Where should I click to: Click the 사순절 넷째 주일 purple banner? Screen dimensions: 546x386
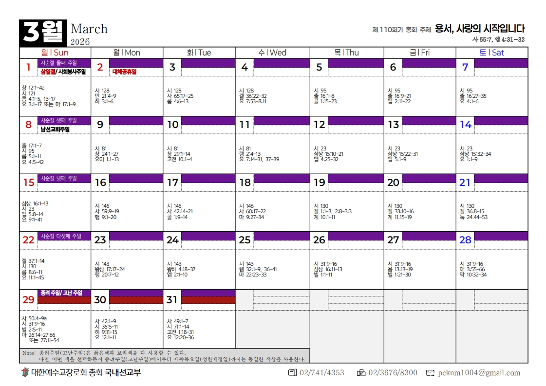58,178
